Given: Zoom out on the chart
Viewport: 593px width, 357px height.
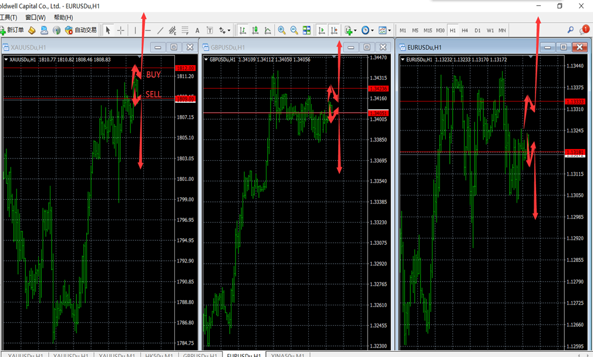Looking at the screenshot, I should (x=294, y=30).
